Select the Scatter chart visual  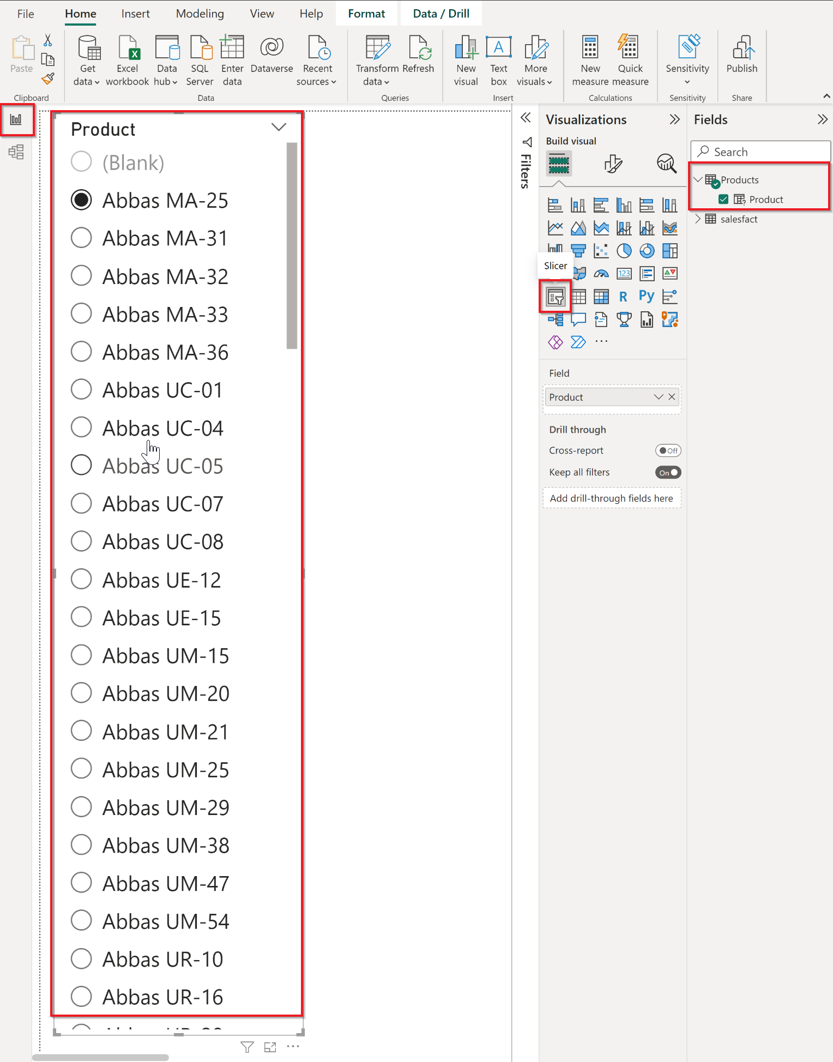601,251
